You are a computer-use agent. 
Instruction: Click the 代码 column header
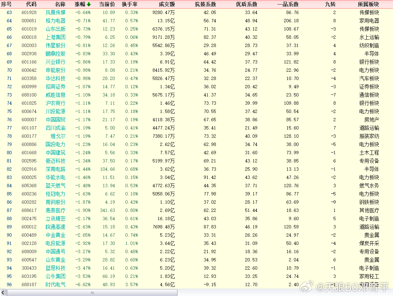[x=31, y=4]
